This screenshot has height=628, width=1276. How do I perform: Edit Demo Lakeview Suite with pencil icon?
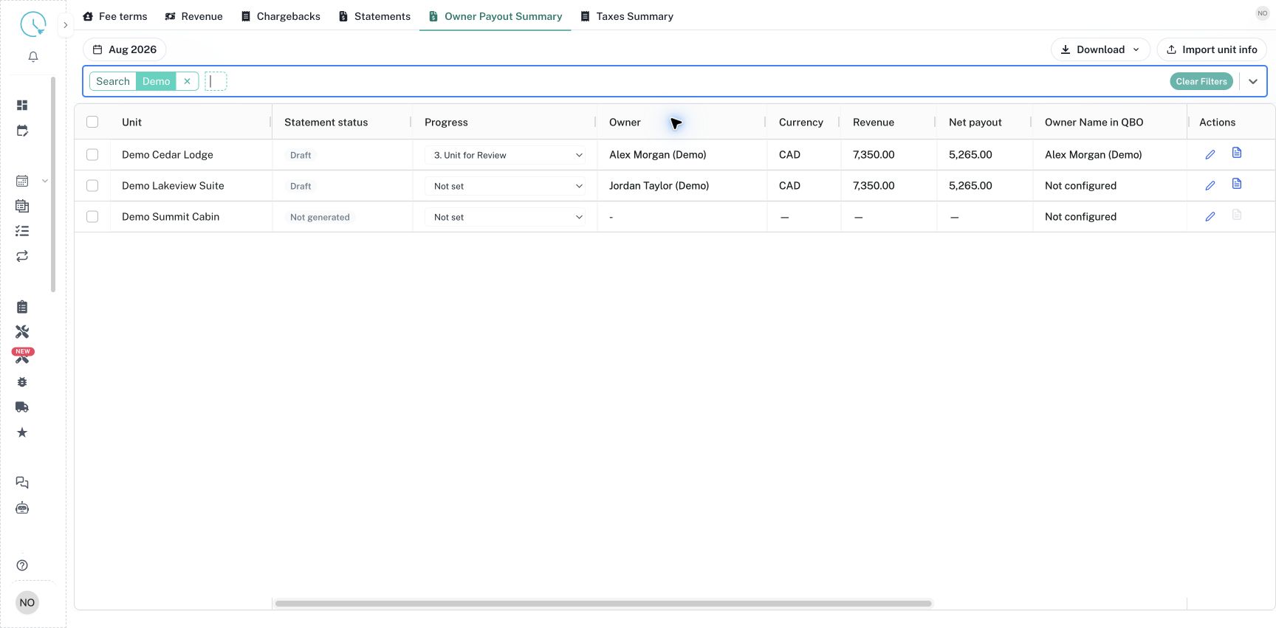pos(1210,186)
